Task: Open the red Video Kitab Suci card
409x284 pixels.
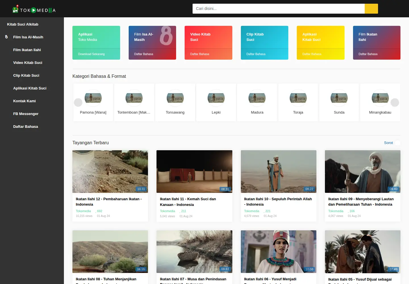Action: (208, 37)
